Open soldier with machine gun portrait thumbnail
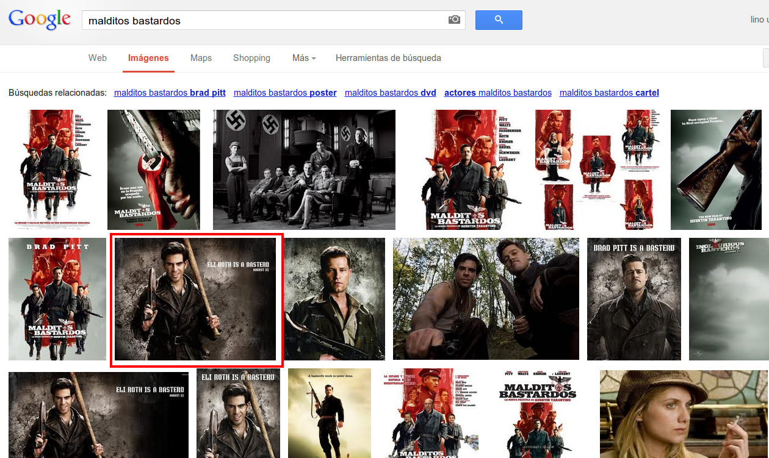The image size is (769, 458). tap(334, 299)
